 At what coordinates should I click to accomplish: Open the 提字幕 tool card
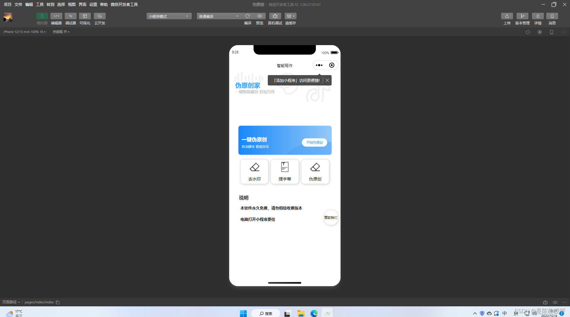(285, 172)
